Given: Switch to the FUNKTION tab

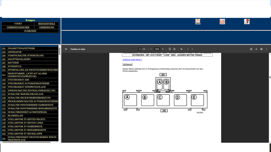Looking at the screenshot, I should point(30,31).
